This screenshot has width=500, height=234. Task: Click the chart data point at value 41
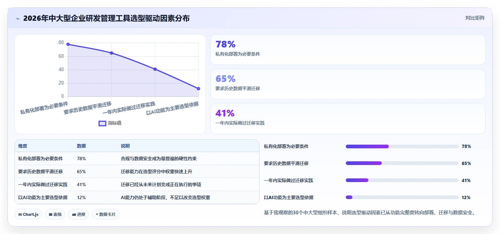(x=155, y=69)
